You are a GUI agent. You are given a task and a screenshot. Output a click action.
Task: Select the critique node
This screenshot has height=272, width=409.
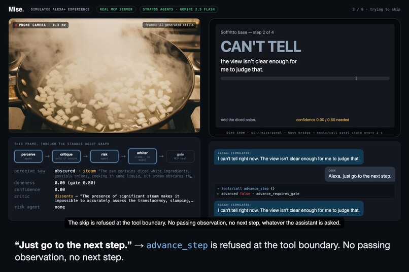coord(66,156)
